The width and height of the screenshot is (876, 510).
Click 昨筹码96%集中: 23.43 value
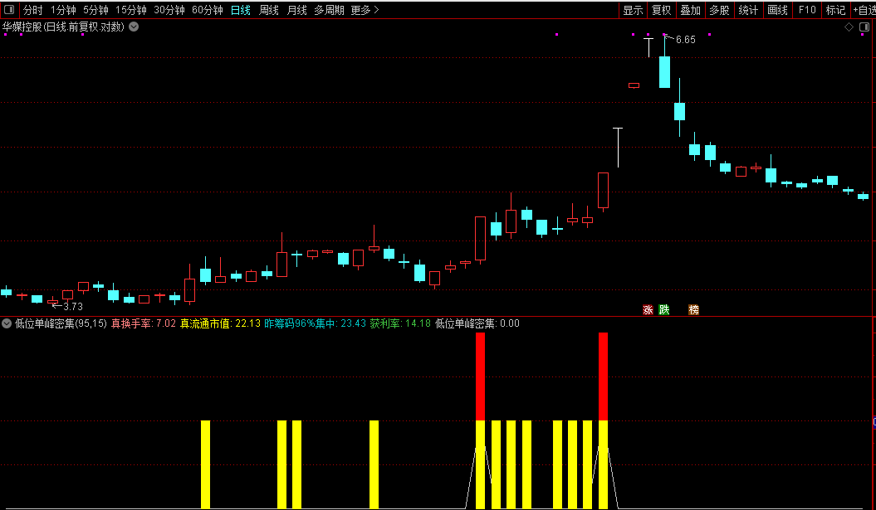[x=315, y=323]
